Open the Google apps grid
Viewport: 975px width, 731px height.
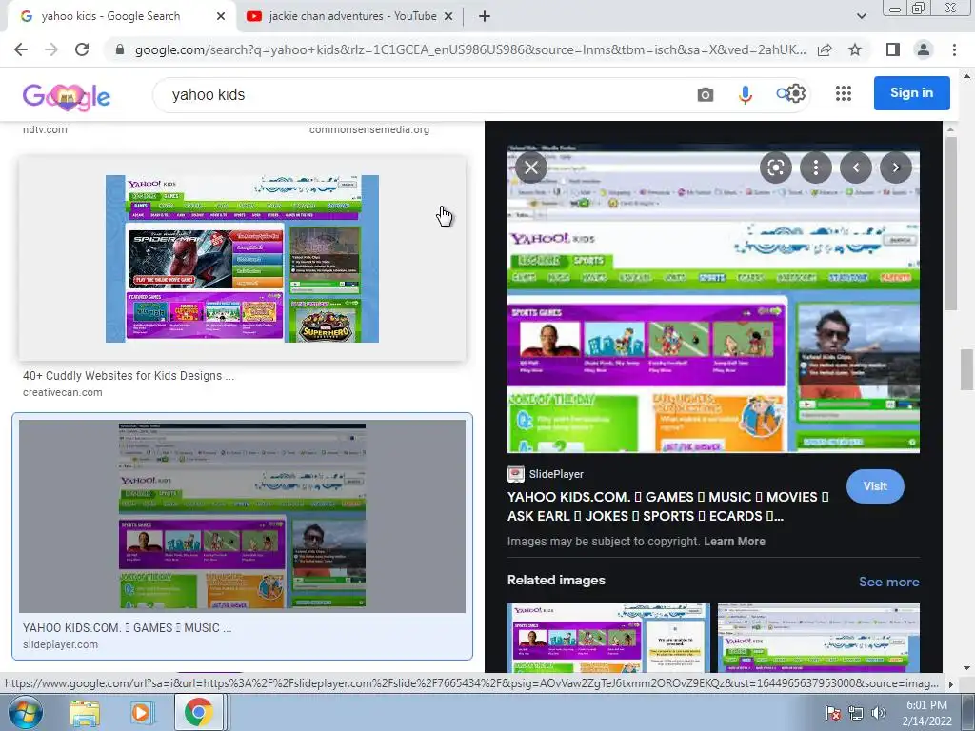click(x=844, y=93)
